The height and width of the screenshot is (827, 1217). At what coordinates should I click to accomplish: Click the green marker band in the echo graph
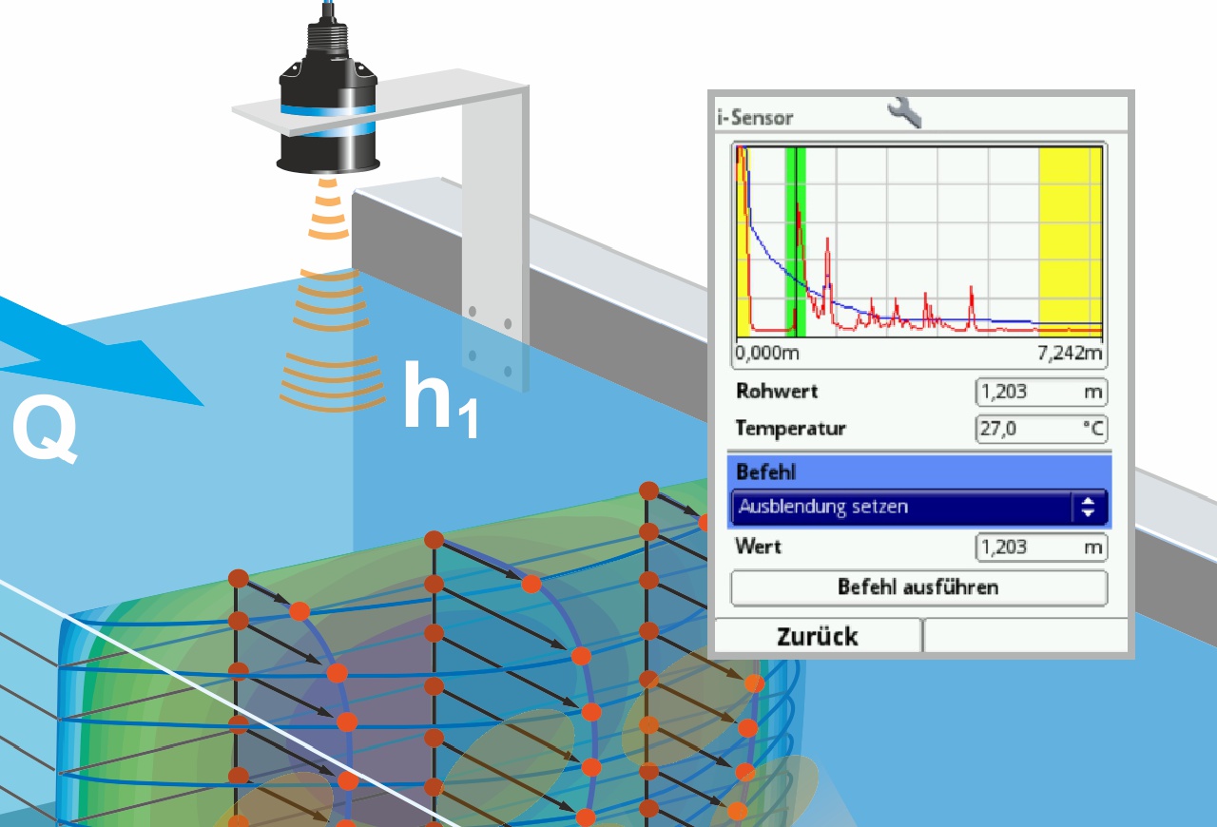coord(796,241)
